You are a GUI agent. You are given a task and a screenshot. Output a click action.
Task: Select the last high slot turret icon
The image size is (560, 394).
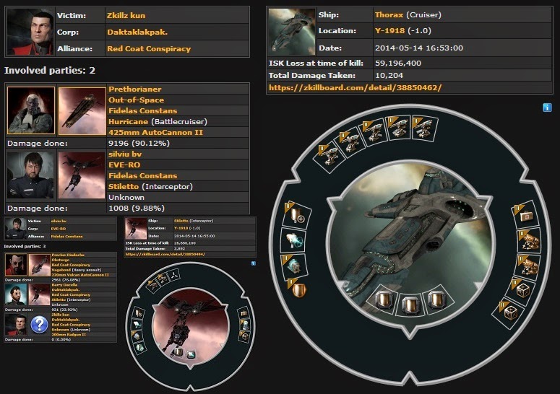coord(424,128)
